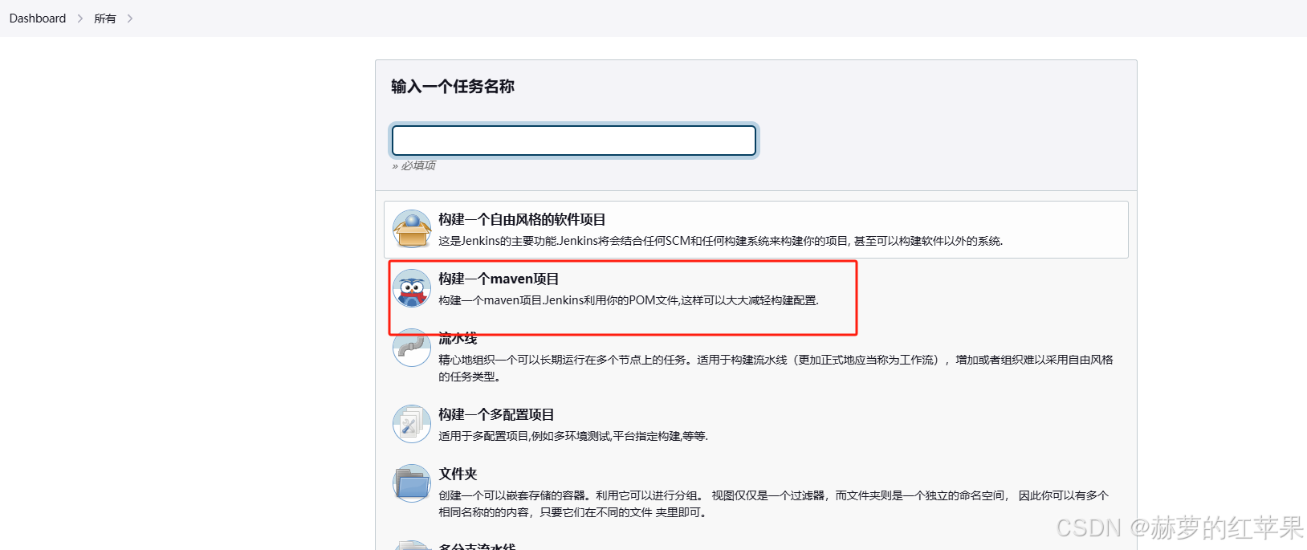1307x550 pixels.
Task: Select 构建一个maven项目 title
Action: click(x=499, y=279)
